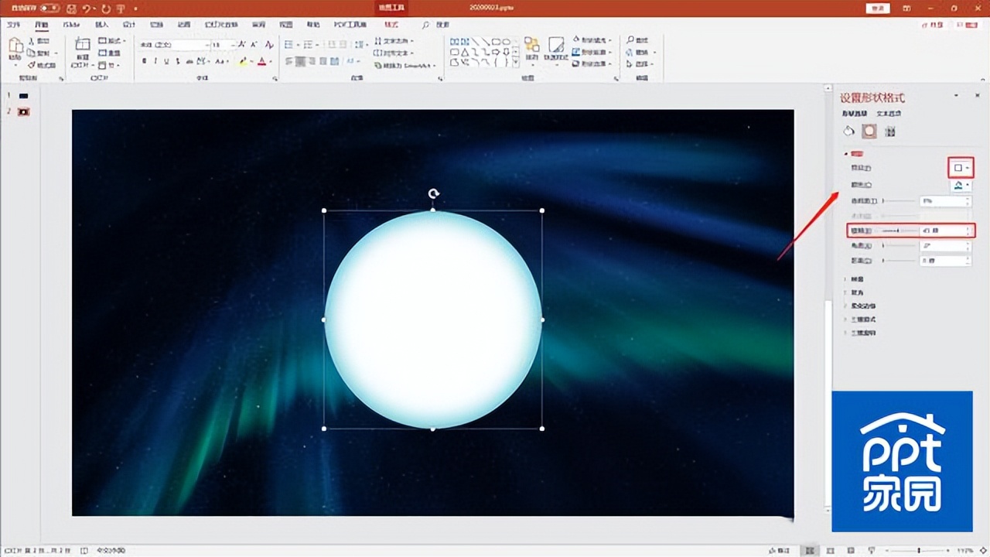Apply the yellow text highlight color
The height and width of the screenshot is (557, 990).
(x=243, y=61)
